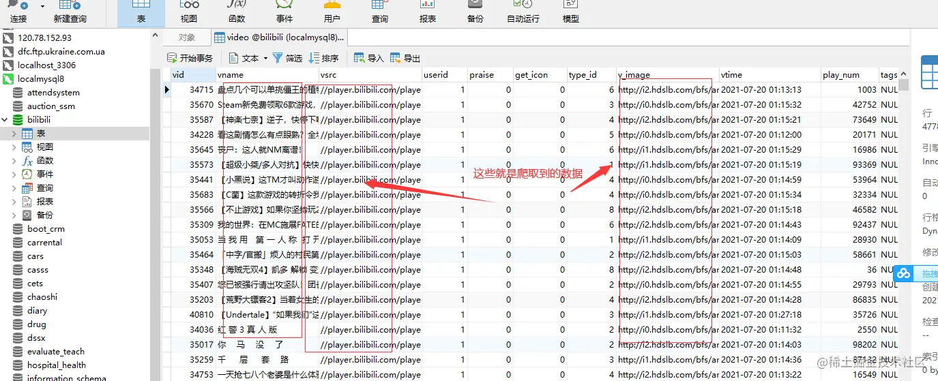The image size is (938, 381).
Task: Select the cets database
Action: click(35, 283)
